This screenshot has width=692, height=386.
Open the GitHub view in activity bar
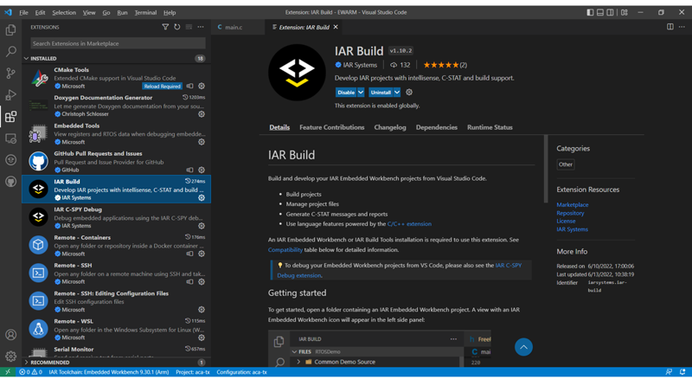(10, 182)
